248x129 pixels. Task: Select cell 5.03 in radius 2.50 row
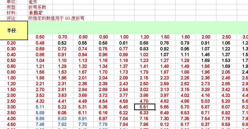point(205,101)
